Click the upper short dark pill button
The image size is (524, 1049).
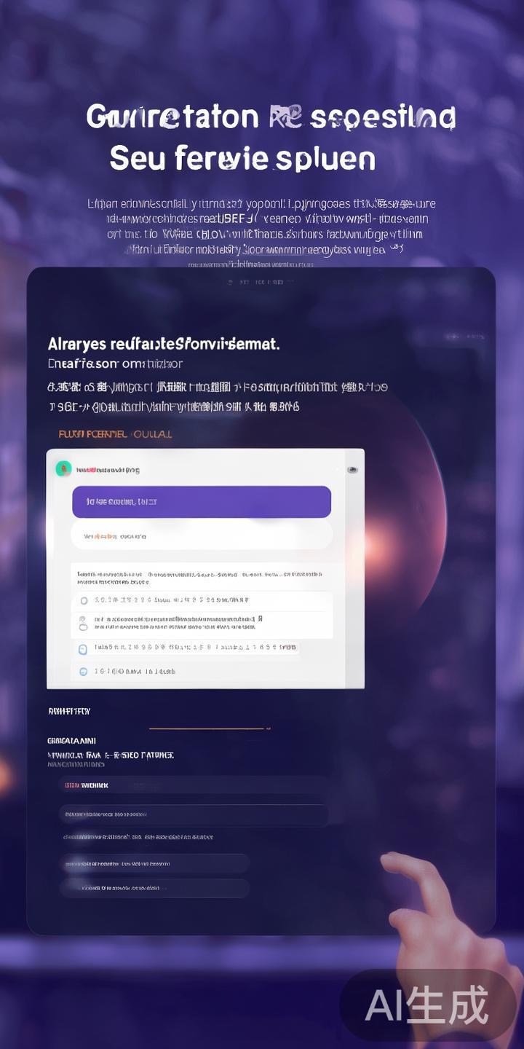[154, 864]
